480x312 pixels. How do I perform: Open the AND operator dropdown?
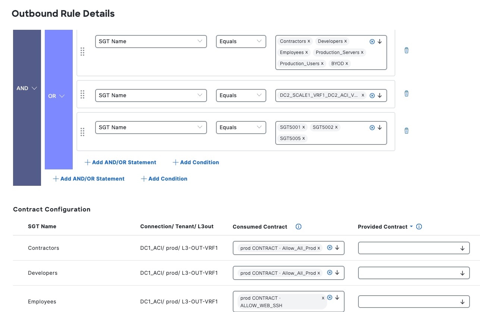[27, 88]
